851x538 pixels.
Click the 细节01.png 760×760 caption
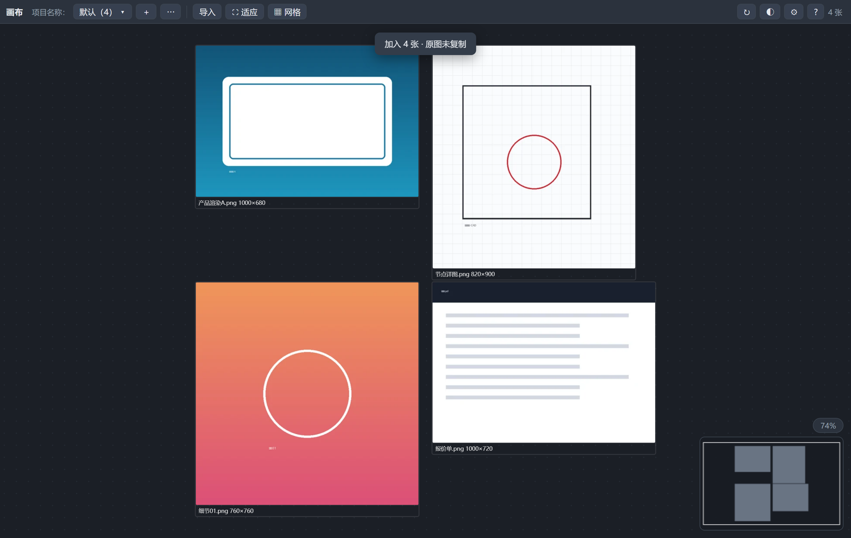(226, 511)
